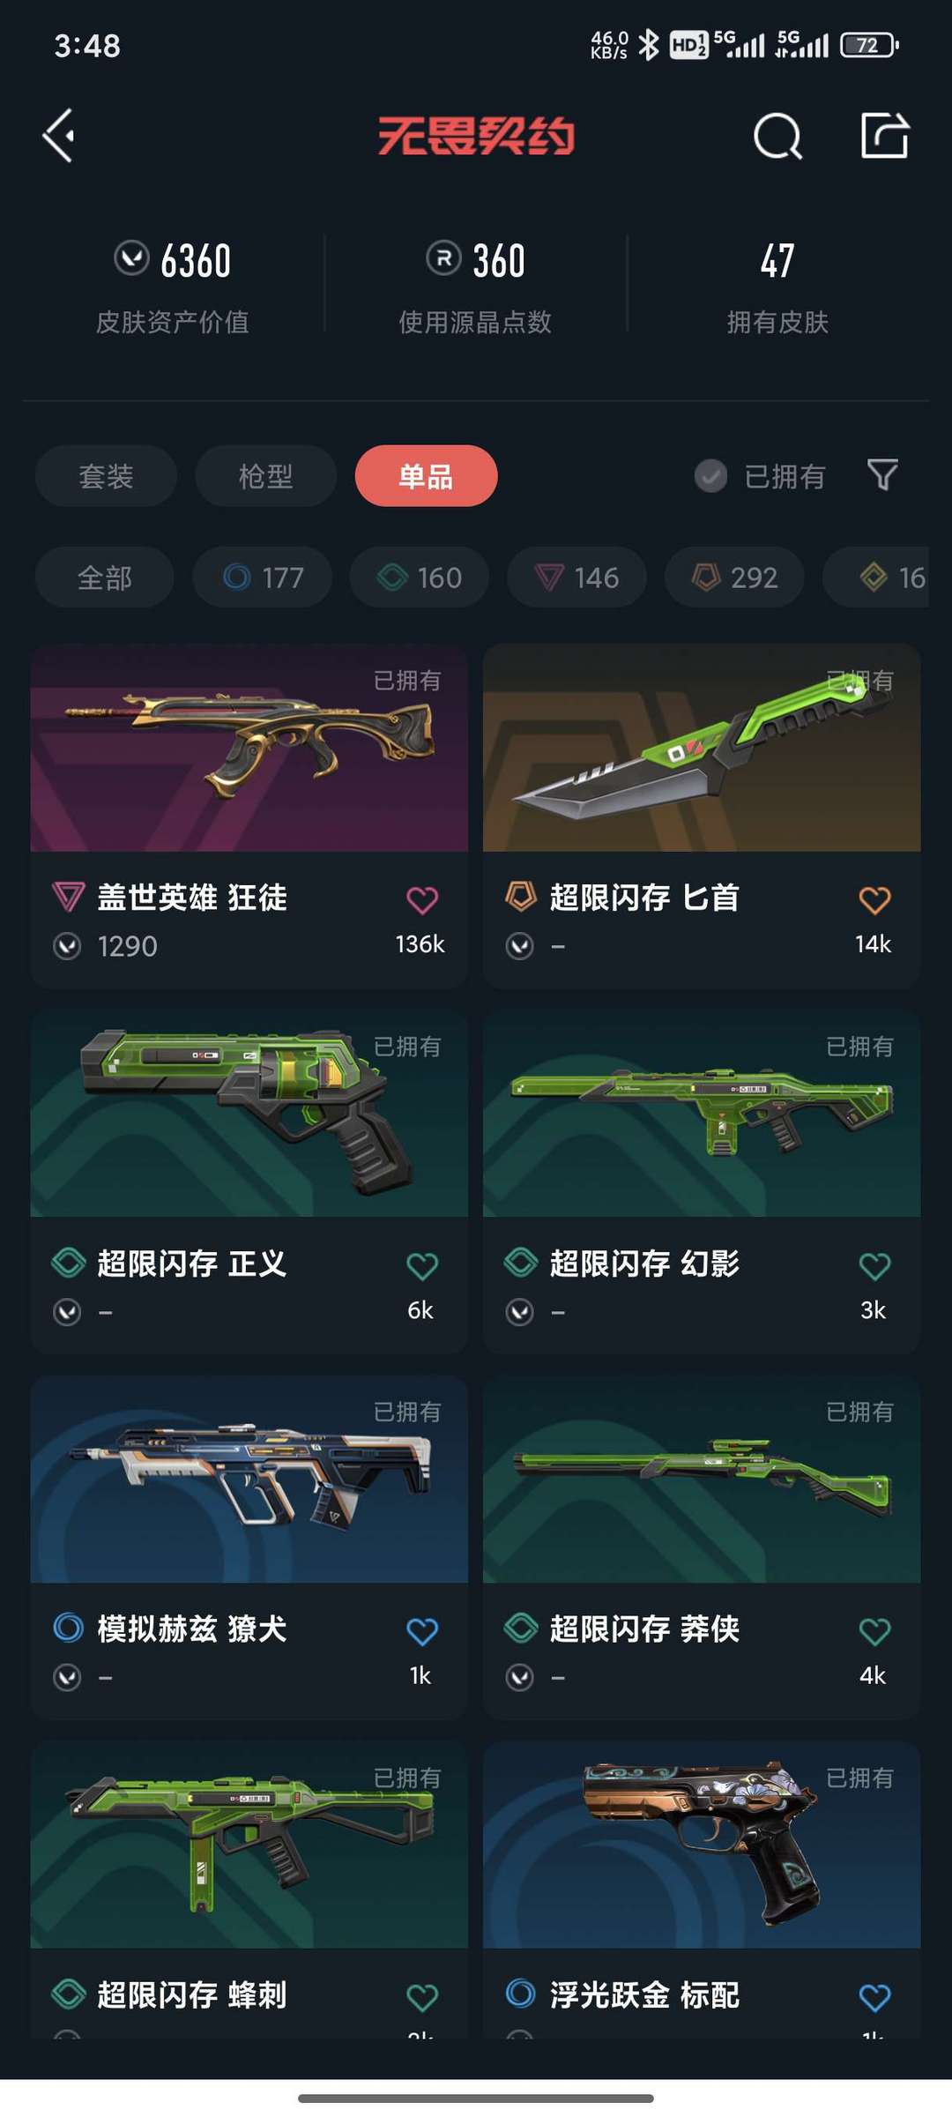This screenshot has width=952, height=2117.
Task: Select the 单品 tab
Action: tap(426, 476)
